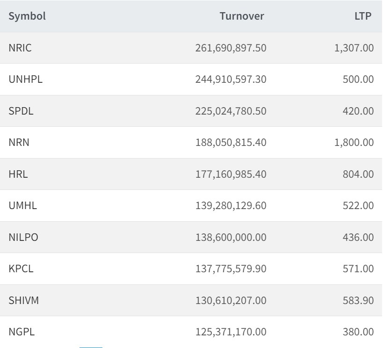Open the NRIC symbol
The height and width of the screenshot is (348, 383).
click(x=20, y=48)
